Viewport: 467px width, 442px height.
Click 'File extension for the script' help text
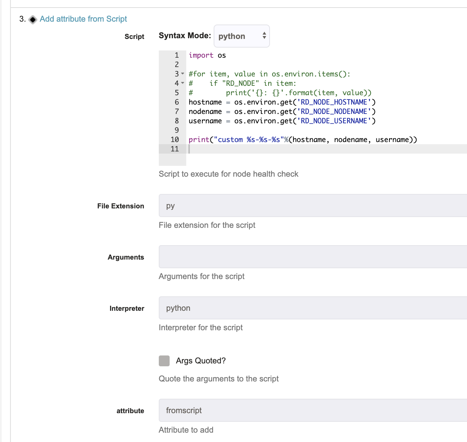point(207,225)
